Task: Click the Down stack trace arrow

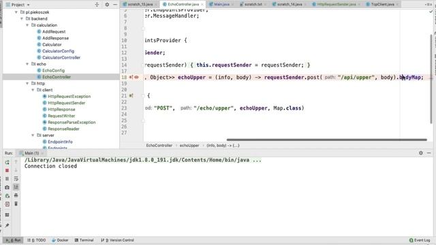Action: [x=16, y=170]
